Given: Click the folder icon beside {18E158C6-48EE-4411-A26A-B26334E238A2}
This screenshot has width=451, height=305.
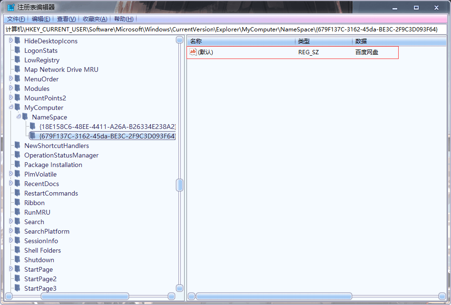Looking at the screenshot, I should pos(33,126).
